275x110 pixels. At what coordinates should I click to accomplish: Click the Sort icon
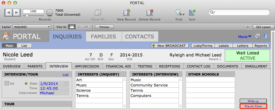point(192,13)
